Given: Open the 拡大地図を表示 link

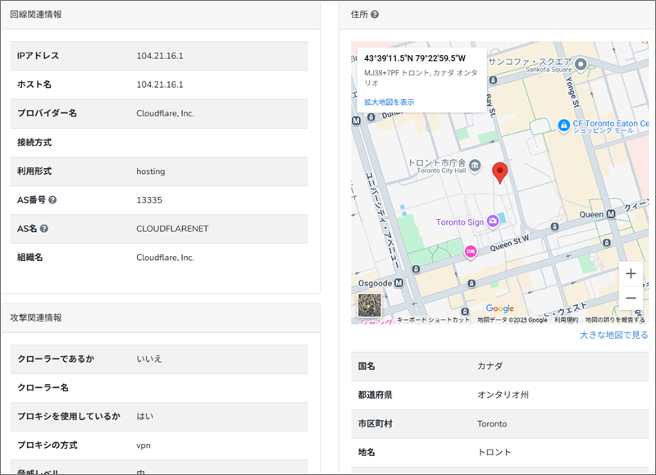Looking at the screenshot, I should click(389, 102).
